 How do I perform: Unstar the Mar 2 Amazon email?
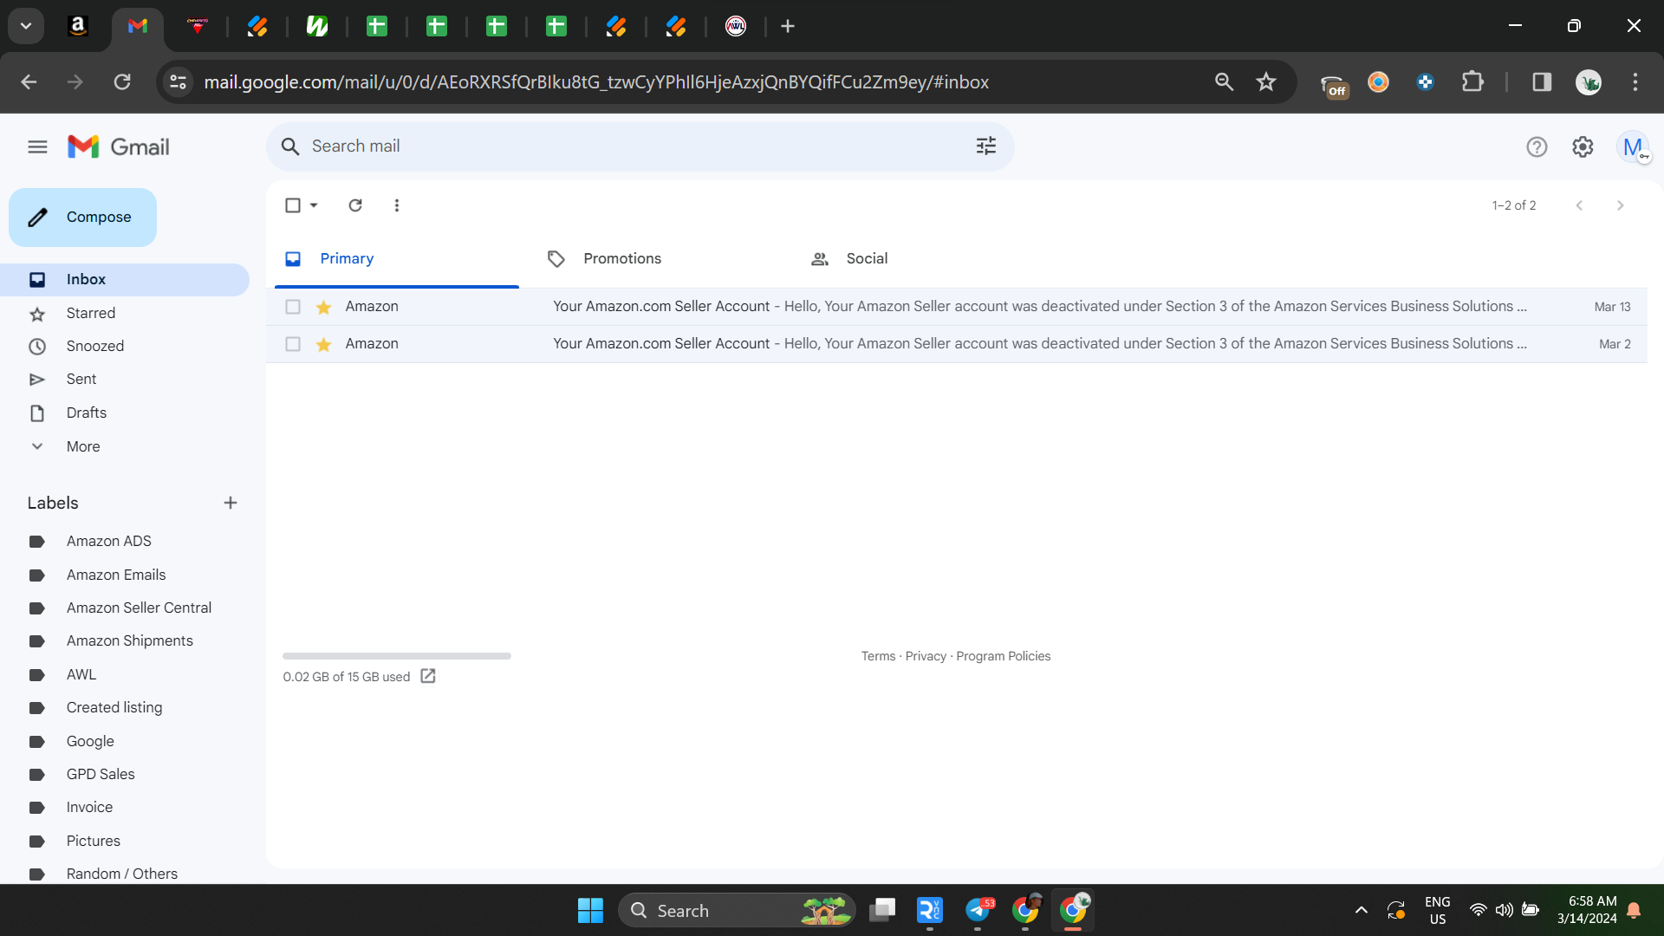pyautogui.click(x=324, y=344)
